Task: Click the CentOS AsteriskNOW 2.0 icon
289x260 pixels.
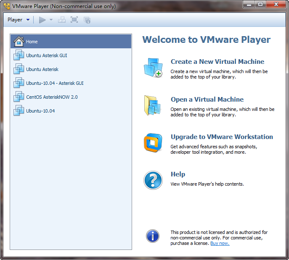Action: pyautogui.click(x=19, y=97)
